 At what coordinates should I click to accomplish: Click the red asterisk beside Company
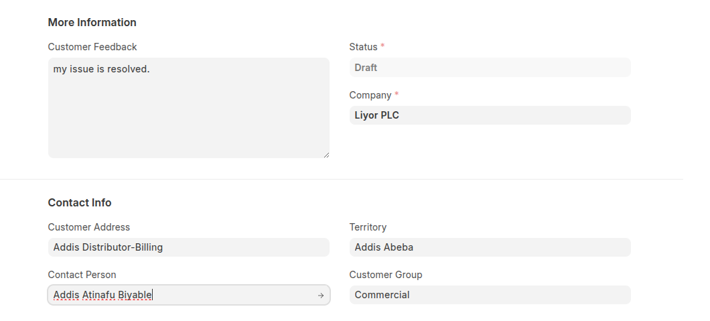(397, 95)
